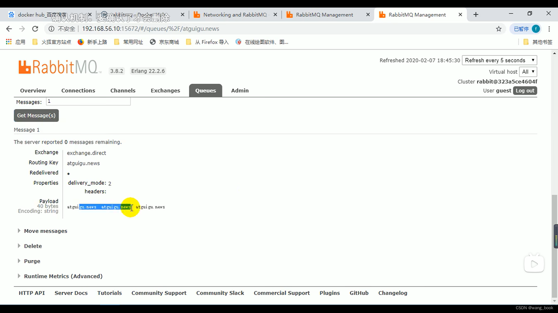Open the Exchanges tab

(165, 90)
